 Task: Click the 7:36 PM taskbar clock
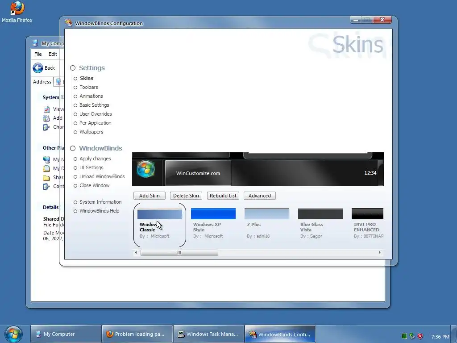coord(440,337)
